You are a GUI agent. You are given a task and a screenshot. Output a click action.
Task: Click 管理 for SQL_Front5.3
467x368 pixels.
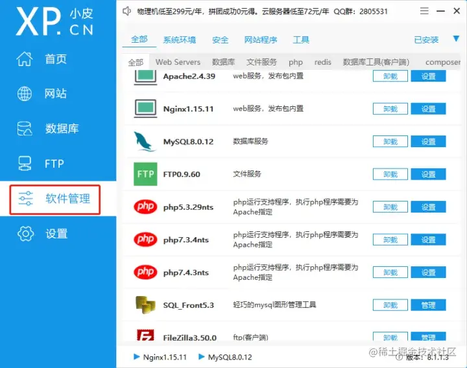click(x=428, y=305)
